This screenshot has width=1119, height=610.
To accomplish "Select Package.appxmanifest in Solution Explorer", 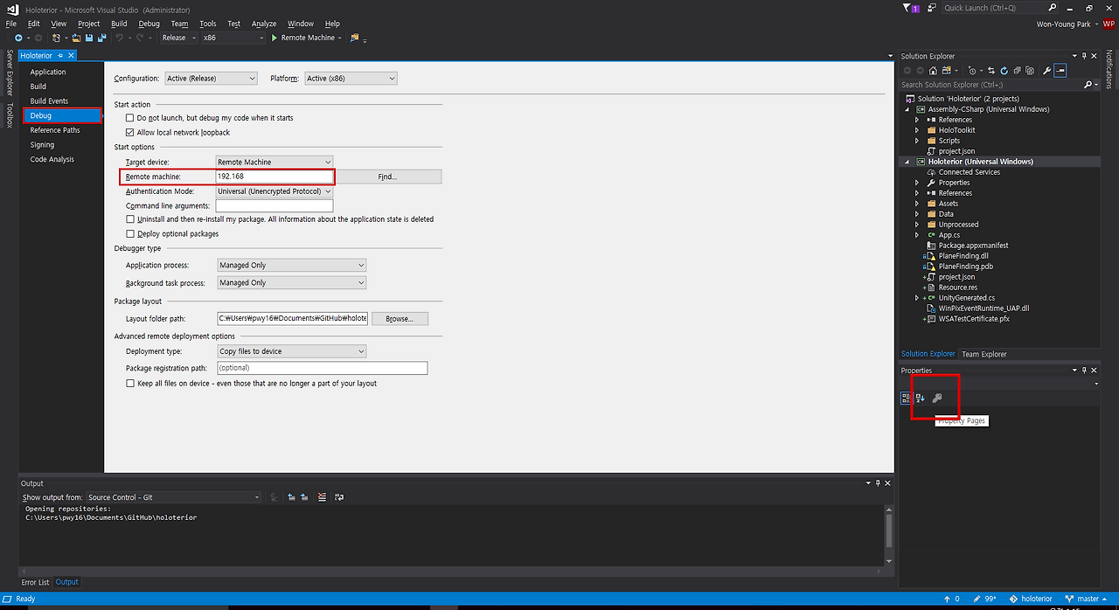I will point(973,246).
